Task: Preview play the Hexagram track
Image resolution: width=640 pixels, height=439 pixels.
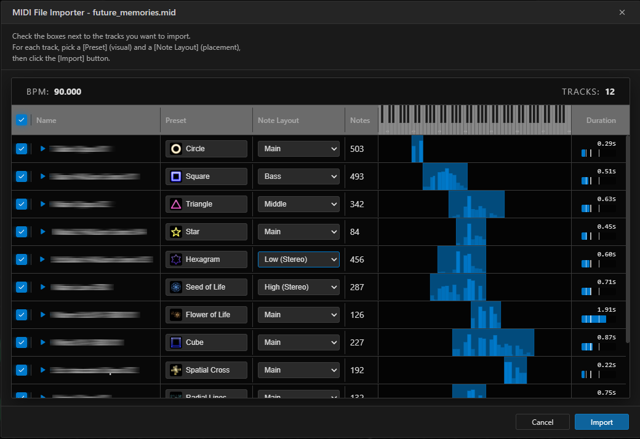Action: [x=42, y=259]
